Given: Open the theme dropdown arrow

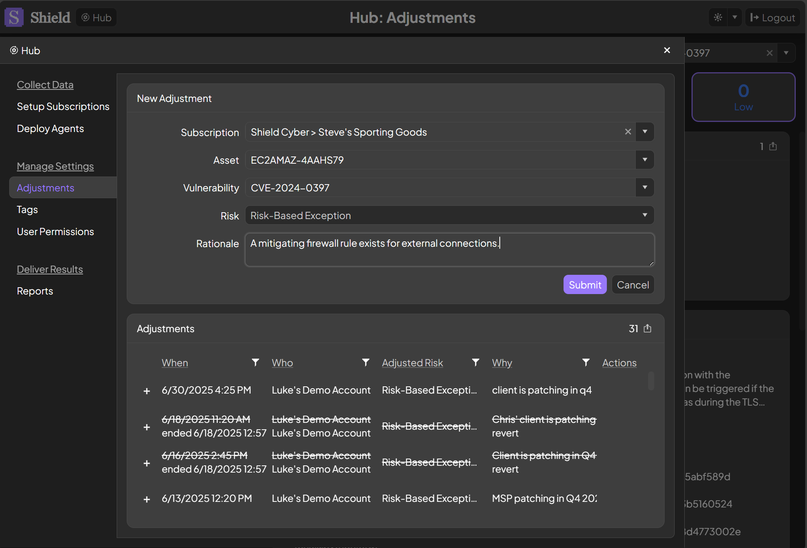Looking at the screenshot, I should pos(735,18).
